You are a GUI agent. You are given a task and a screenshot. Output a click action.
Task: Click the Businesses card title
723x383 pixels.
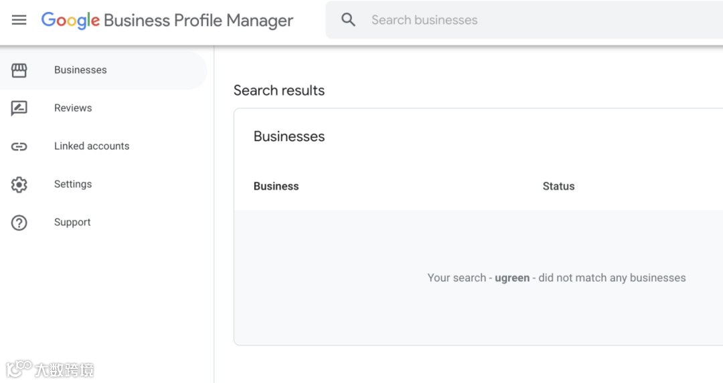(289, 136)
